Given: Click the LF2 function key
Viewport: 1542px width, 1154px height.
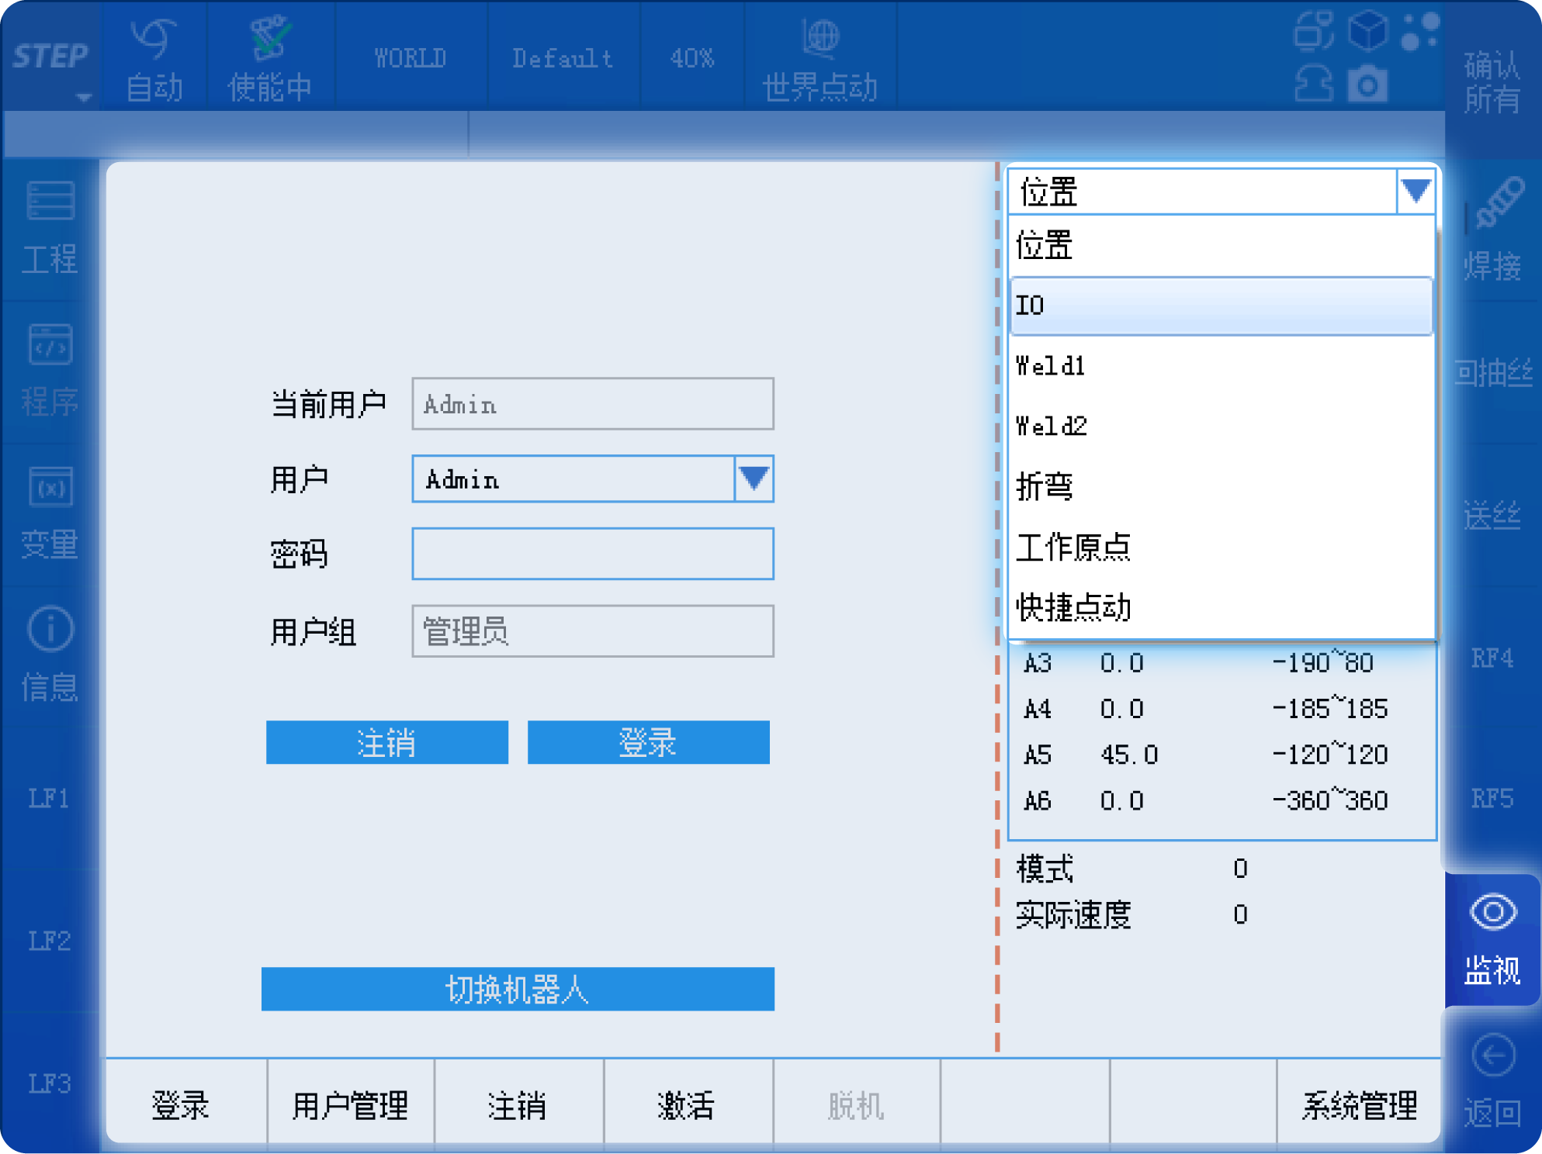Looking at the screenshot, I should [x=50, y=941].
